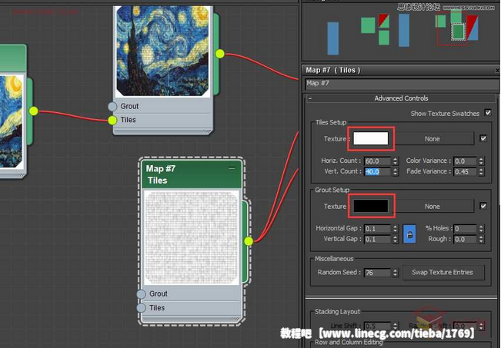
Task: Click Swap Texture Entries button
Action: [443, 272]
